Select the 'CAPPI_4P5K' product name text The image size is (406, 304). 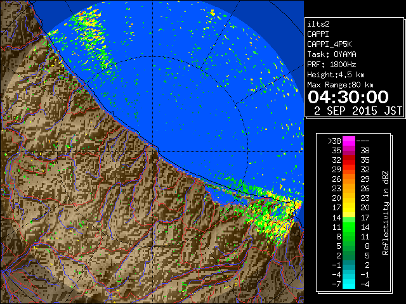pos(329,44)
